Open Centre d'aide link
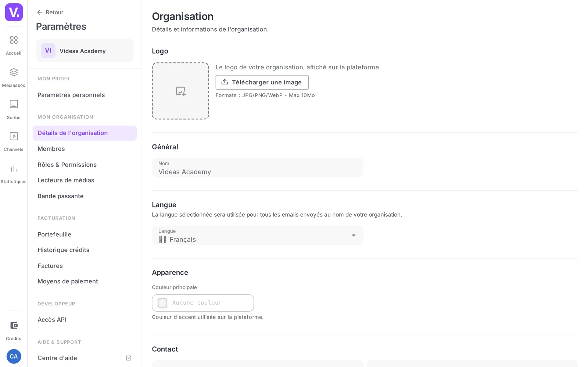The height and width of the screenshot is (367, 588). [85, 358]
